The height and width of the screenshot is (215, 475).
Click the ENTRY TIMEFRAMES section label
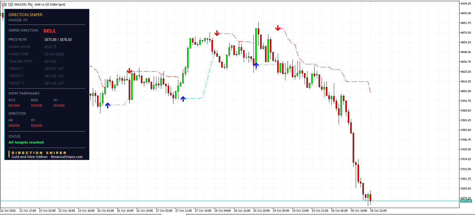coord(24,93)
